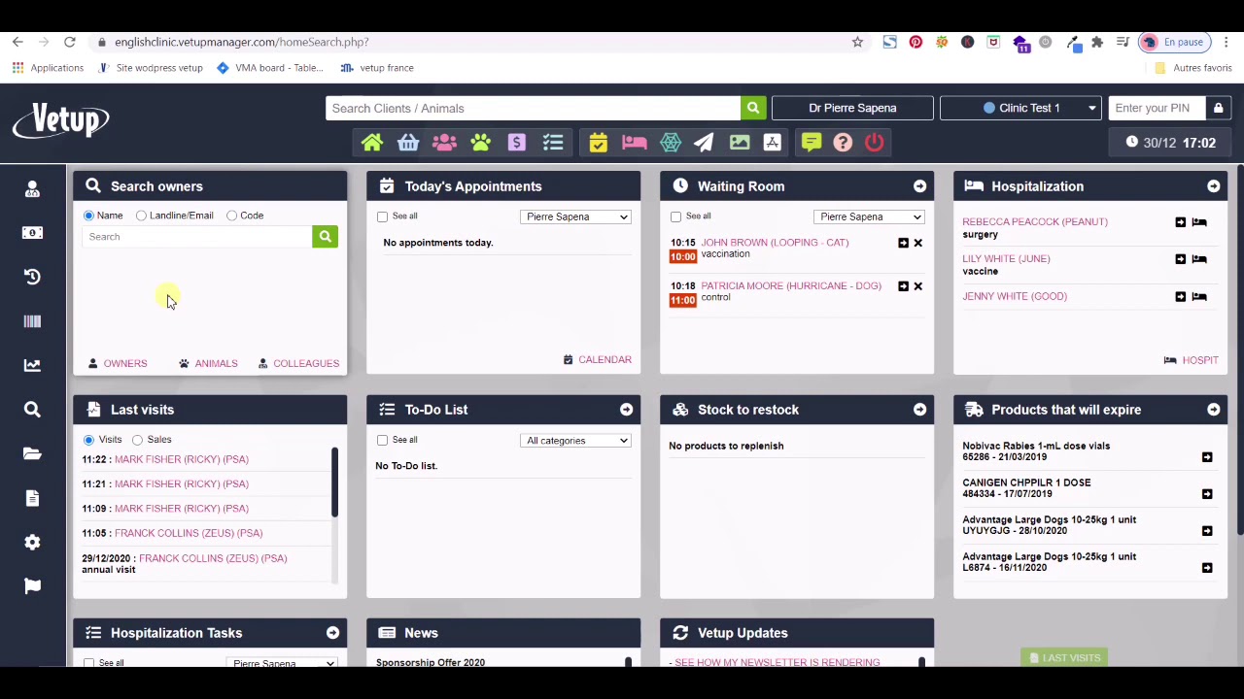Viewport: 1244px width, 699px height.
Task: Open the folder sidebar icon
Action: (32, 453)
